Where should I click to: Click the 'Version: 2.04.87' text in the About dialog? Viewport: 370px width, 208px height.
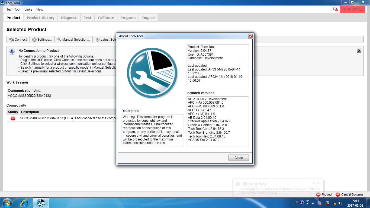coord(200,51)
